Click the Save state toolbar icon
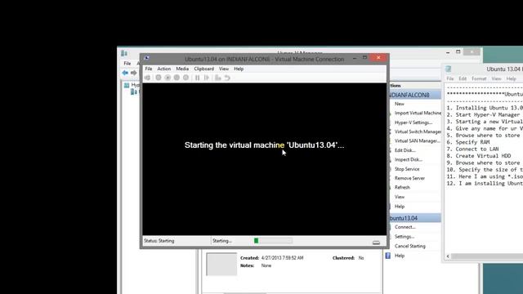 click(x=186, y=78)
